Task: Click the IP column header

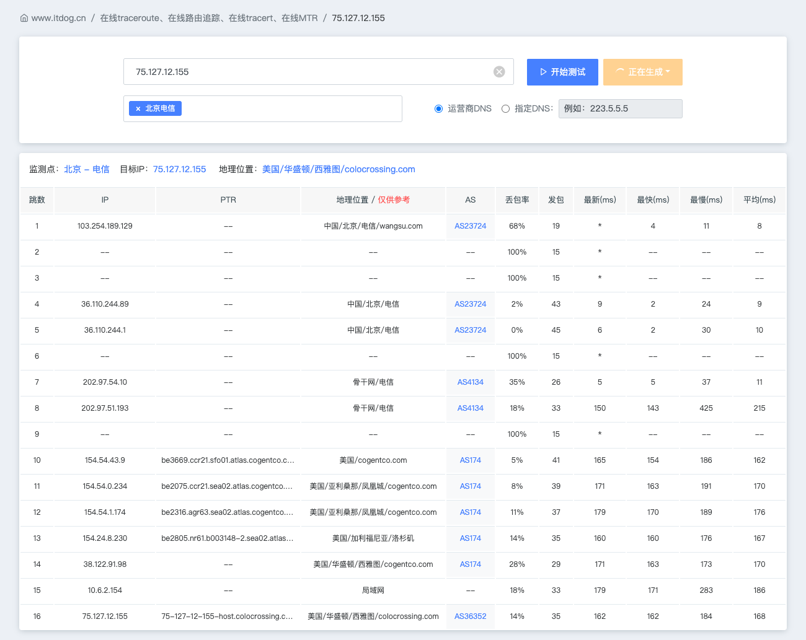Action: pos(105,200)
